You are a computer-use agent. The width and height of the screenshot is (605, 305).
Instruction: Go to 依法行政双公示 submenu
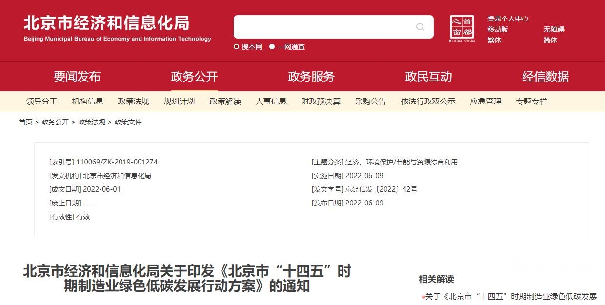point(428,102)
